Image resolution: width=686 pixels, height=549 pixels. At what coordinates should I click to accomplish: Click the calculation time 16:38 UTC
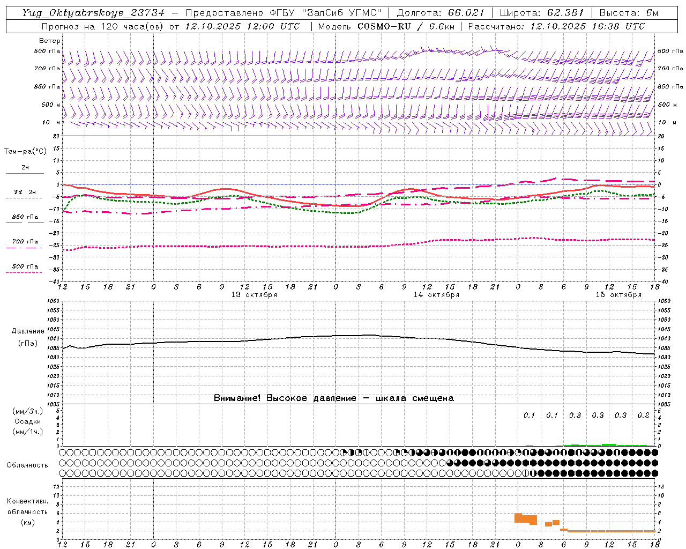click(617, 26)
